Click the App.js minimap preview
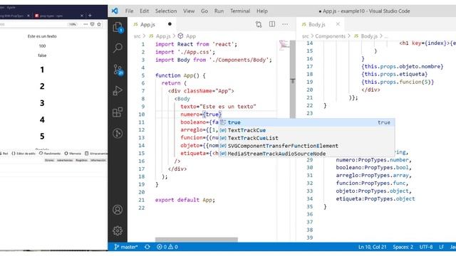 284,46
